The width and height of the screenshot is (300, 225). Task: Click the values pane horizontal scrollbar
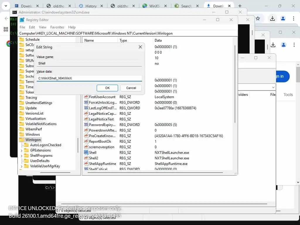pos(155,173)
